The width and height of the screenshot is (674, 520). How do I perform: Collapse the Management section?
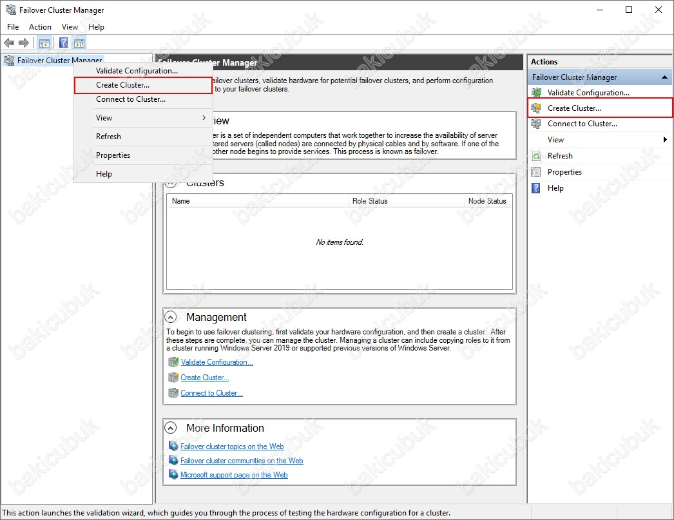click(171, 317)
